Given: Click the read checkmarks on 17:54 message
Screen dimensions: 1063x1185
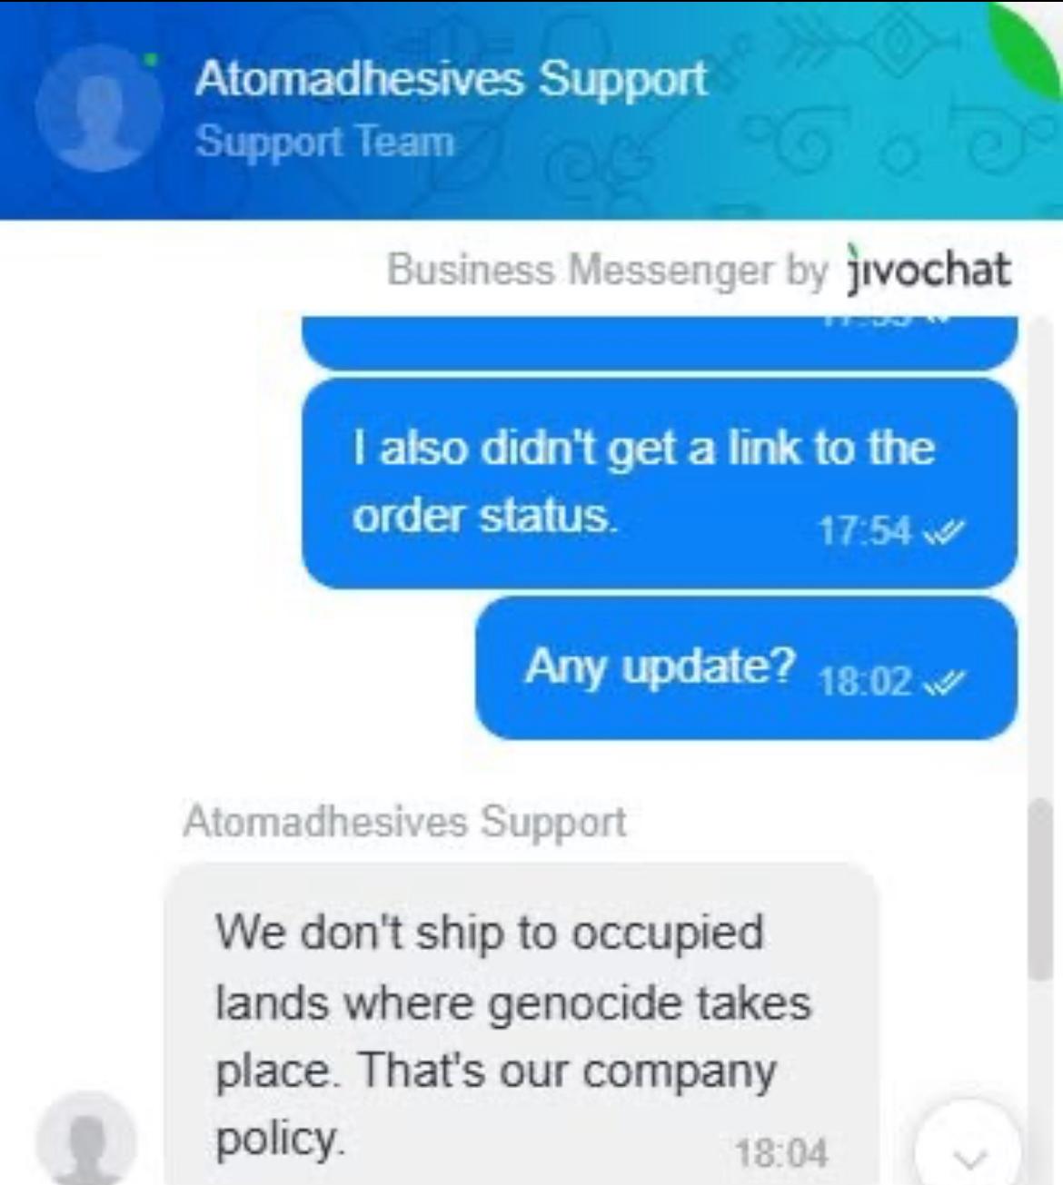Looking at the screenshot, I should click(x=943, y=531).
